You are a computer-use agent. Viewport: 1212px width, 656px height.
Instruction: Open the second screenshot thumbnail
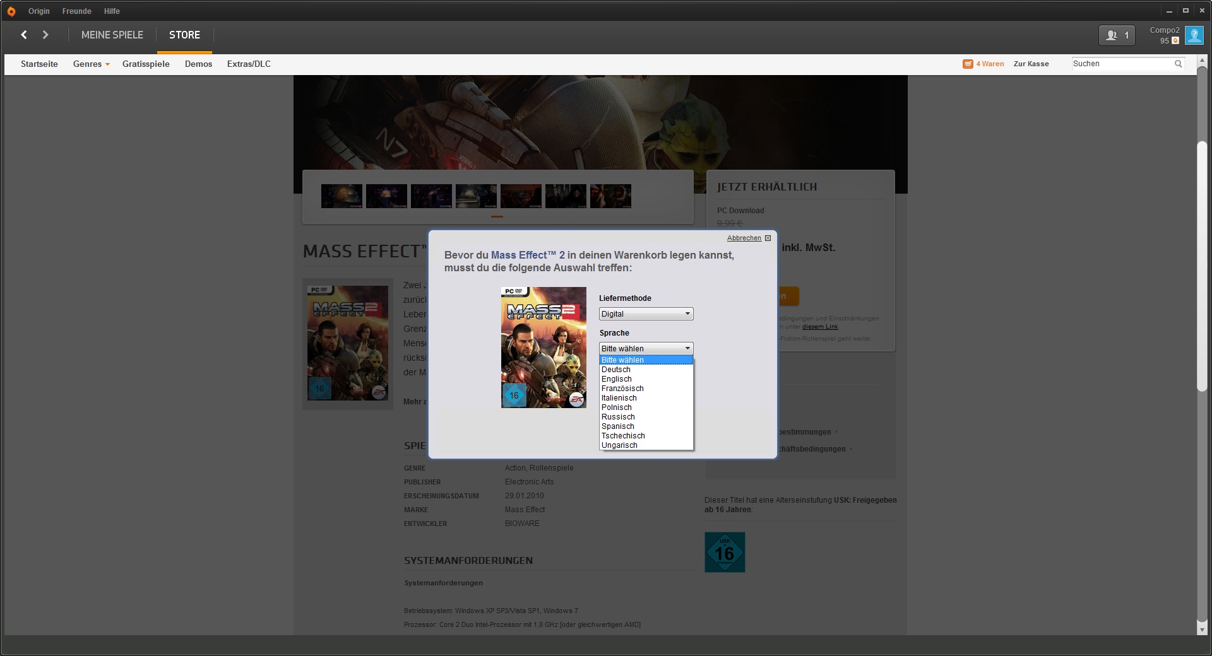(x=386, y=196)
